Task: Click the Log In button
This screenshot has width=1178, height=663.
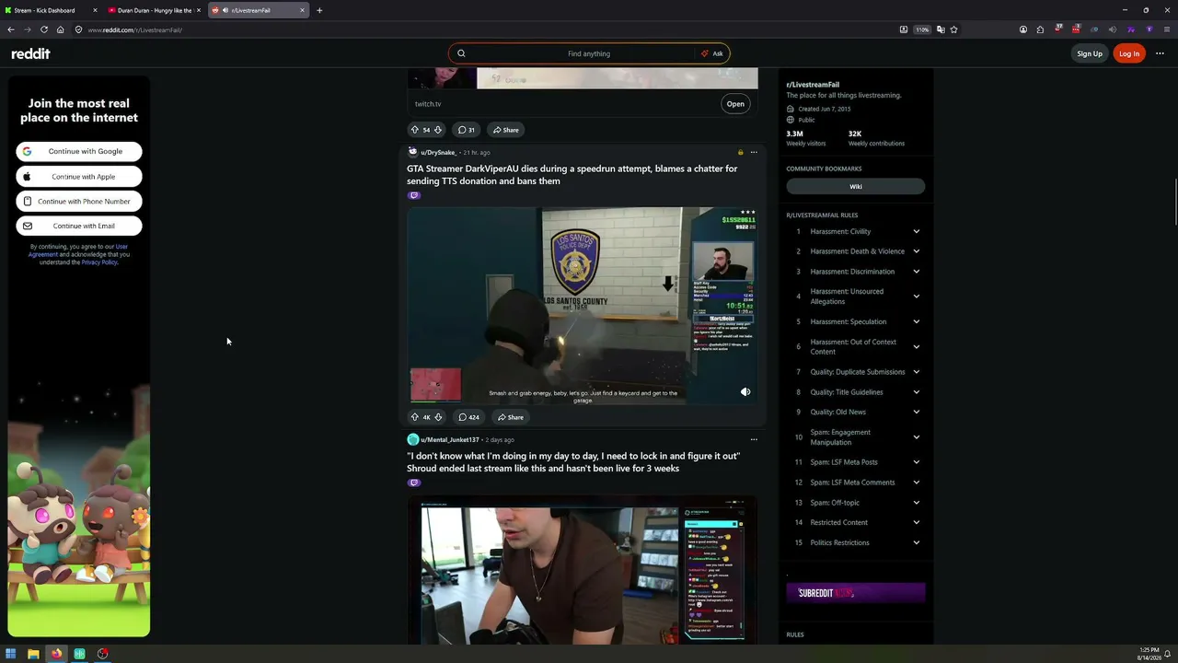Action: point(1129,53)
